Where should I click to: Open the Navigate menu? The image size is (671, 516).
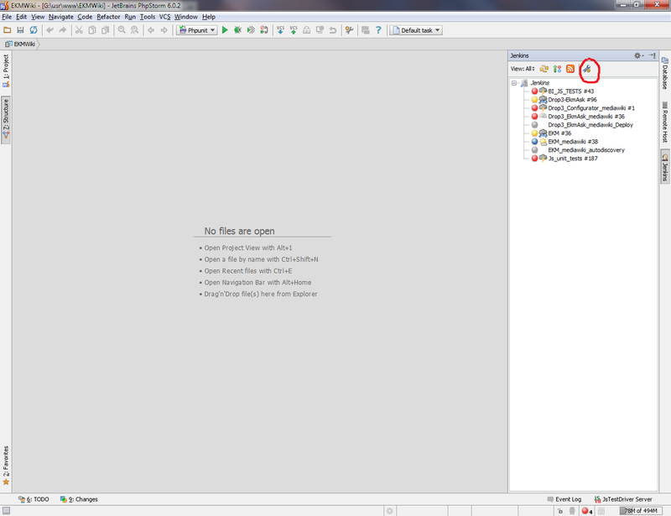pos(60,17)
